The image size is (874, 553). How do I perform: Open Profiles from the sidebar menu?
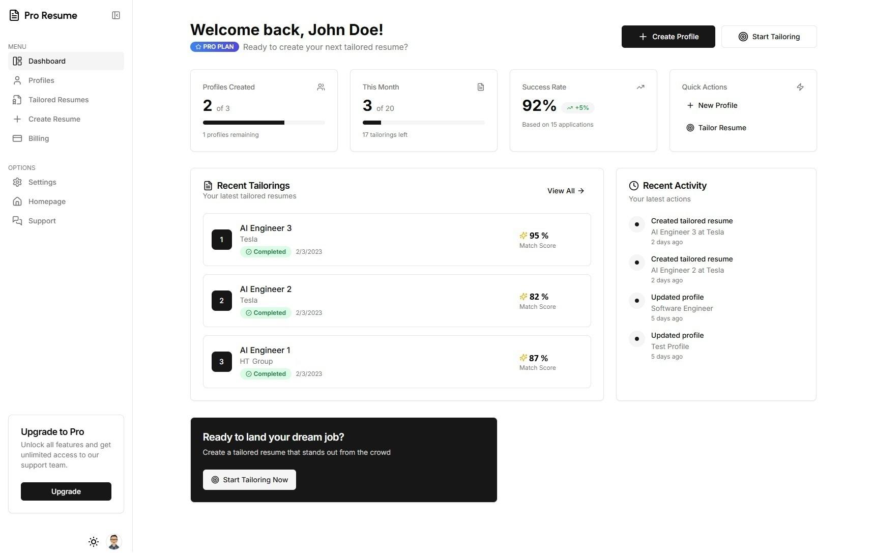coord(41,80)
